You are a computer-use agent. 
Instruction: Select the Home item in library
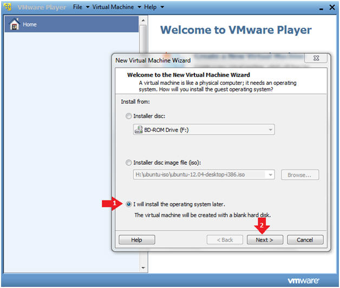[x=71, y=24]
